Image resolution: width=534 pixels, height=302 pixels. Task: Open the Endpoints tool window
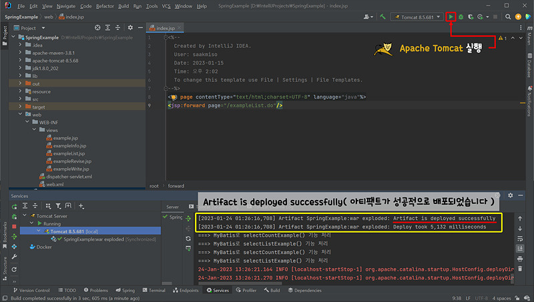(186, 290)
